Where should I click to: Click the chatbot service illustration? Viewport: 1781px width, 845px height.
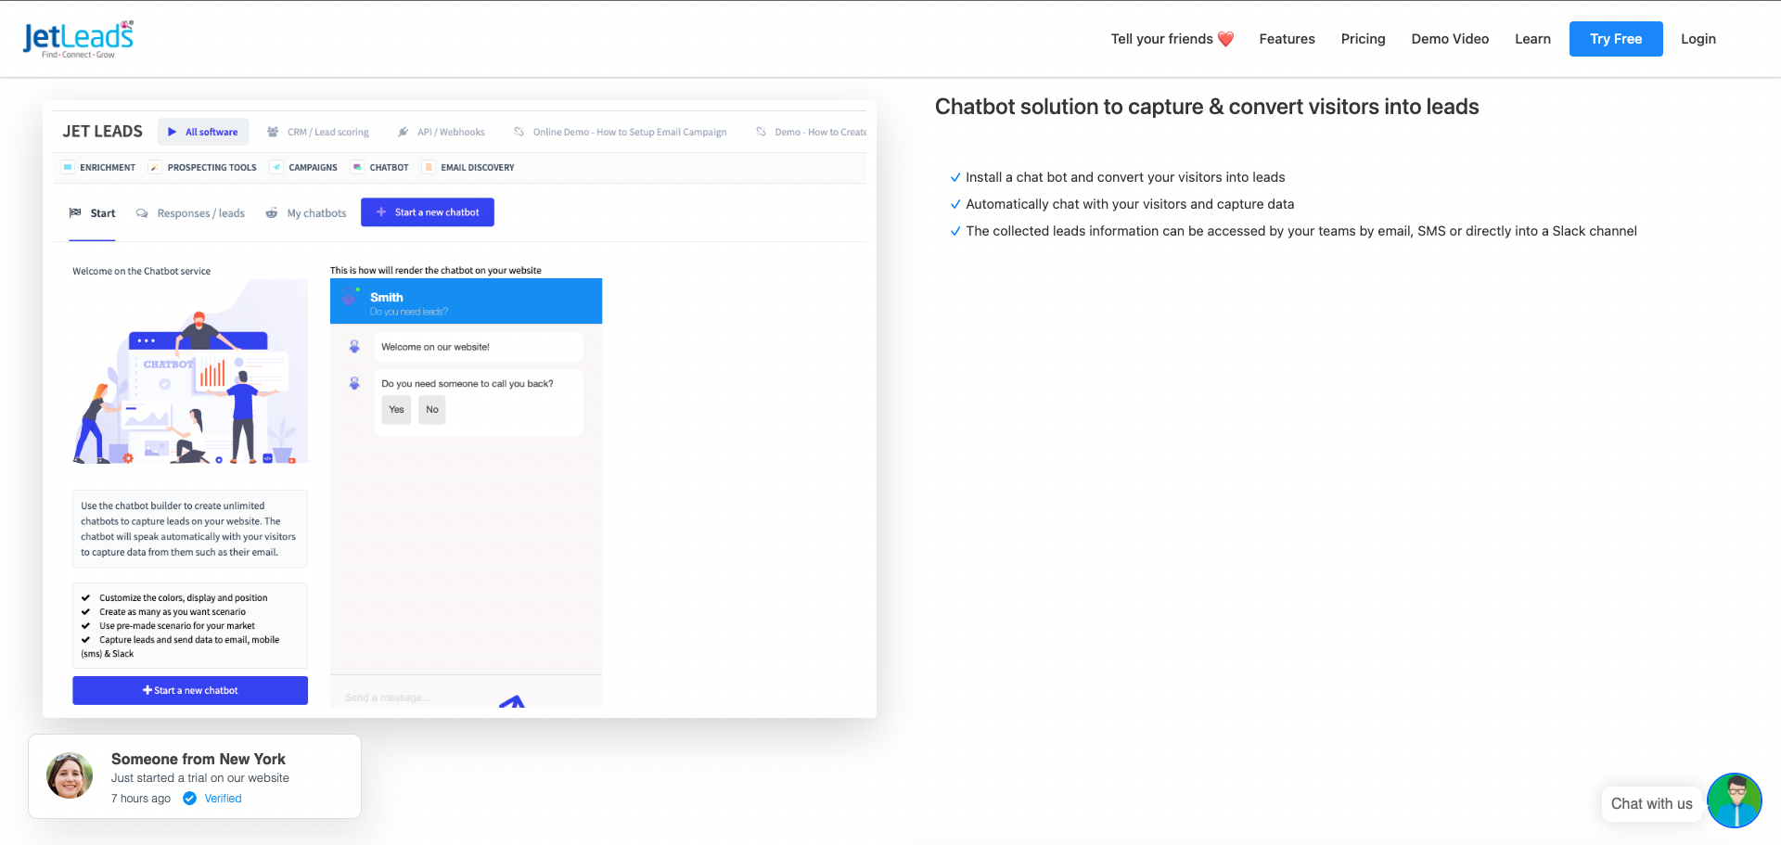pos(190,371)
